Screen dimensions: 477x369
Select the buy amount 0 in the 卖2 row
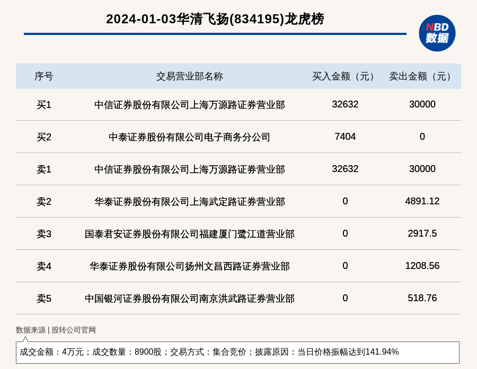345,201
